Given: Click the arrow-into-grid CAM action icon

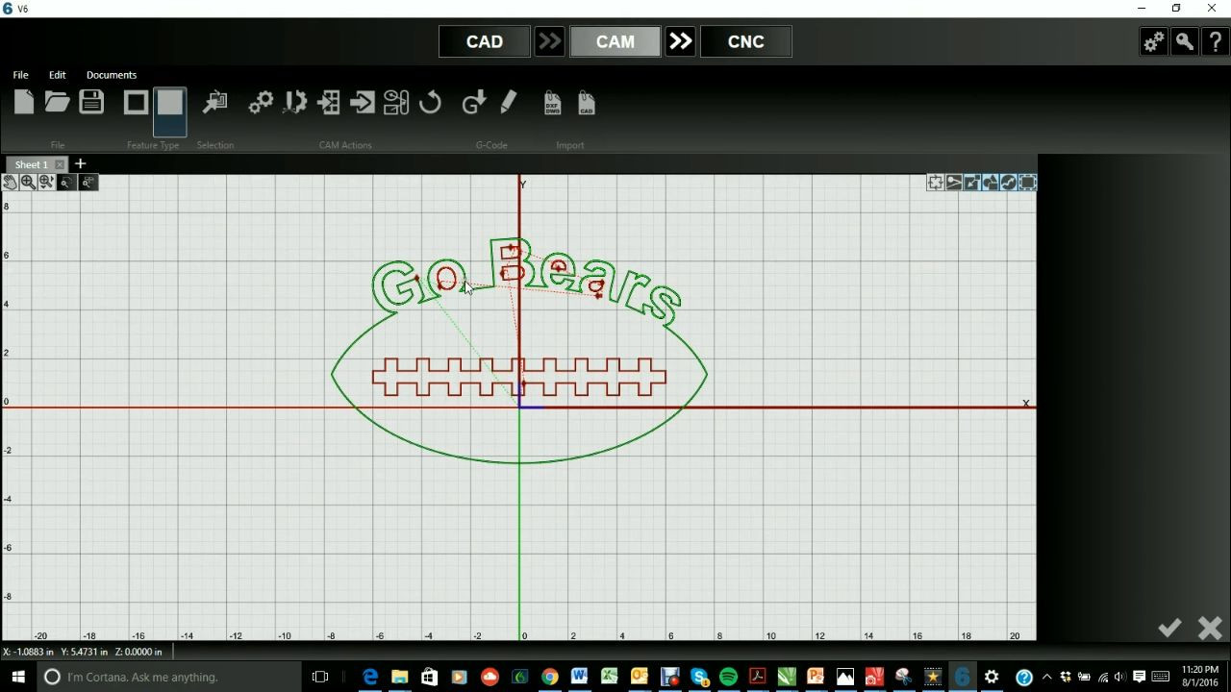Looking at the screenshot, I should pos(329,103).
